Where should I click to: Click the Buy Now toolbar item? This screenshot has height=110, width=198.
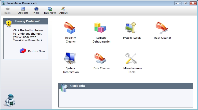(50, 11)
